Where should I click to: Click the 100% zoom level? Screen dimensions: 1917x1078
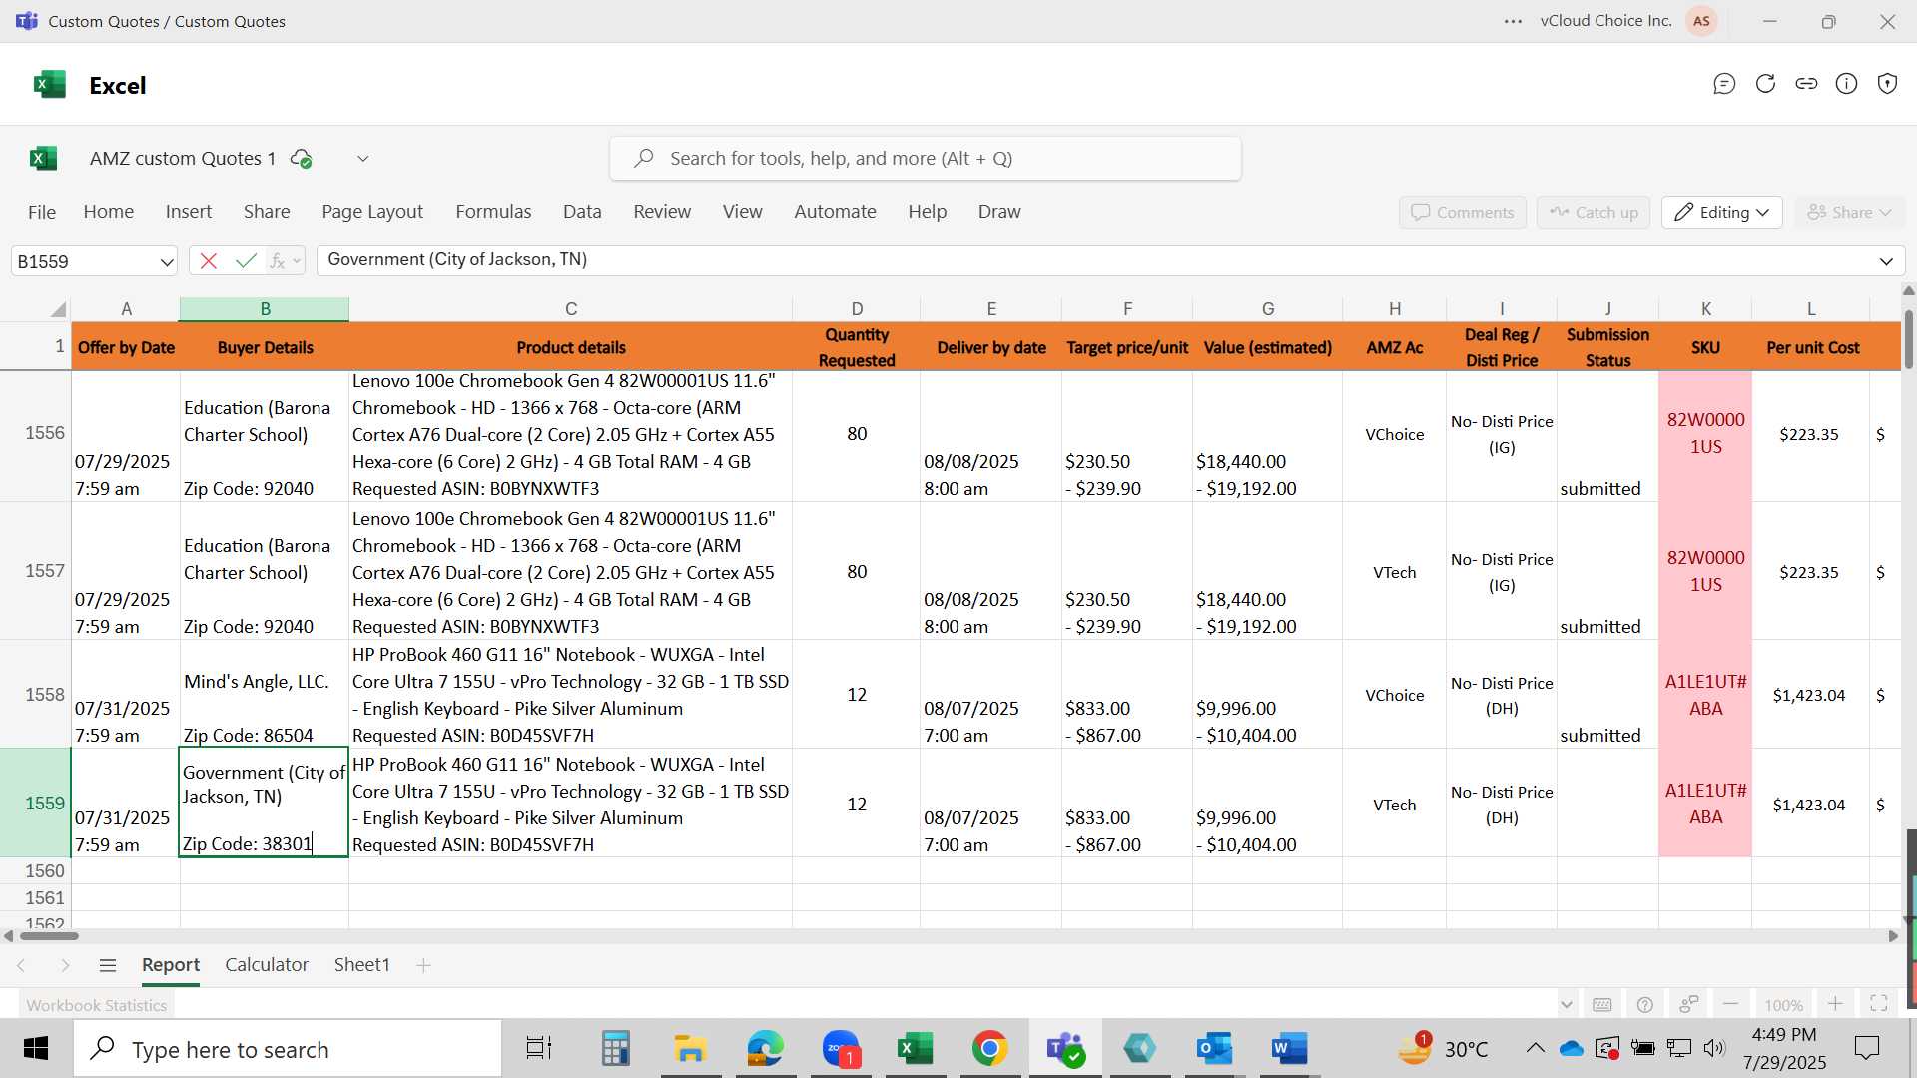click(1783, 1005)
